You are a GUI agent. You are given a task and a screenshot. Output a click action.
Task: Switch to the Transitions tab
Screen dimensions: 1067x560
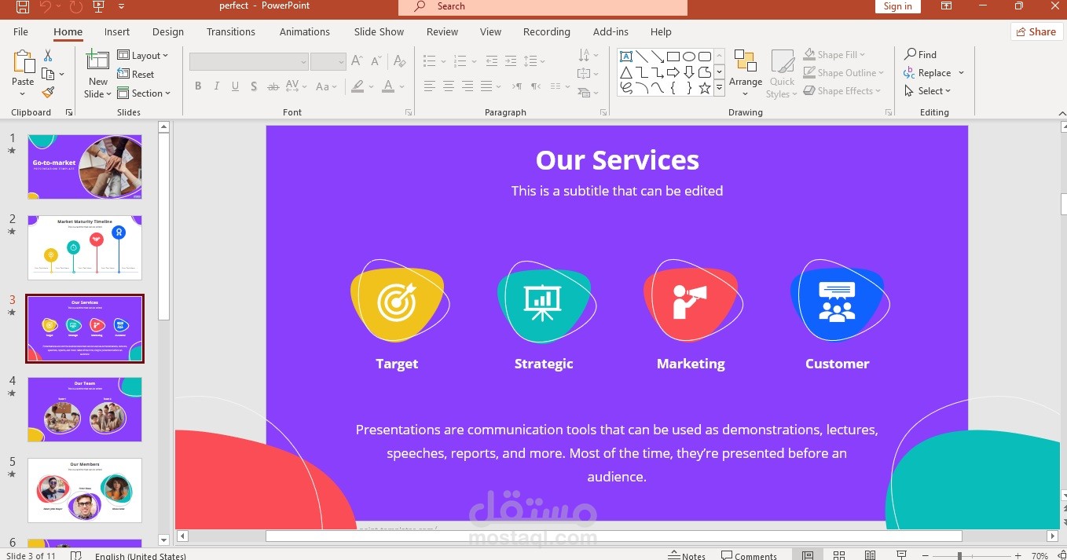[231, 32]
